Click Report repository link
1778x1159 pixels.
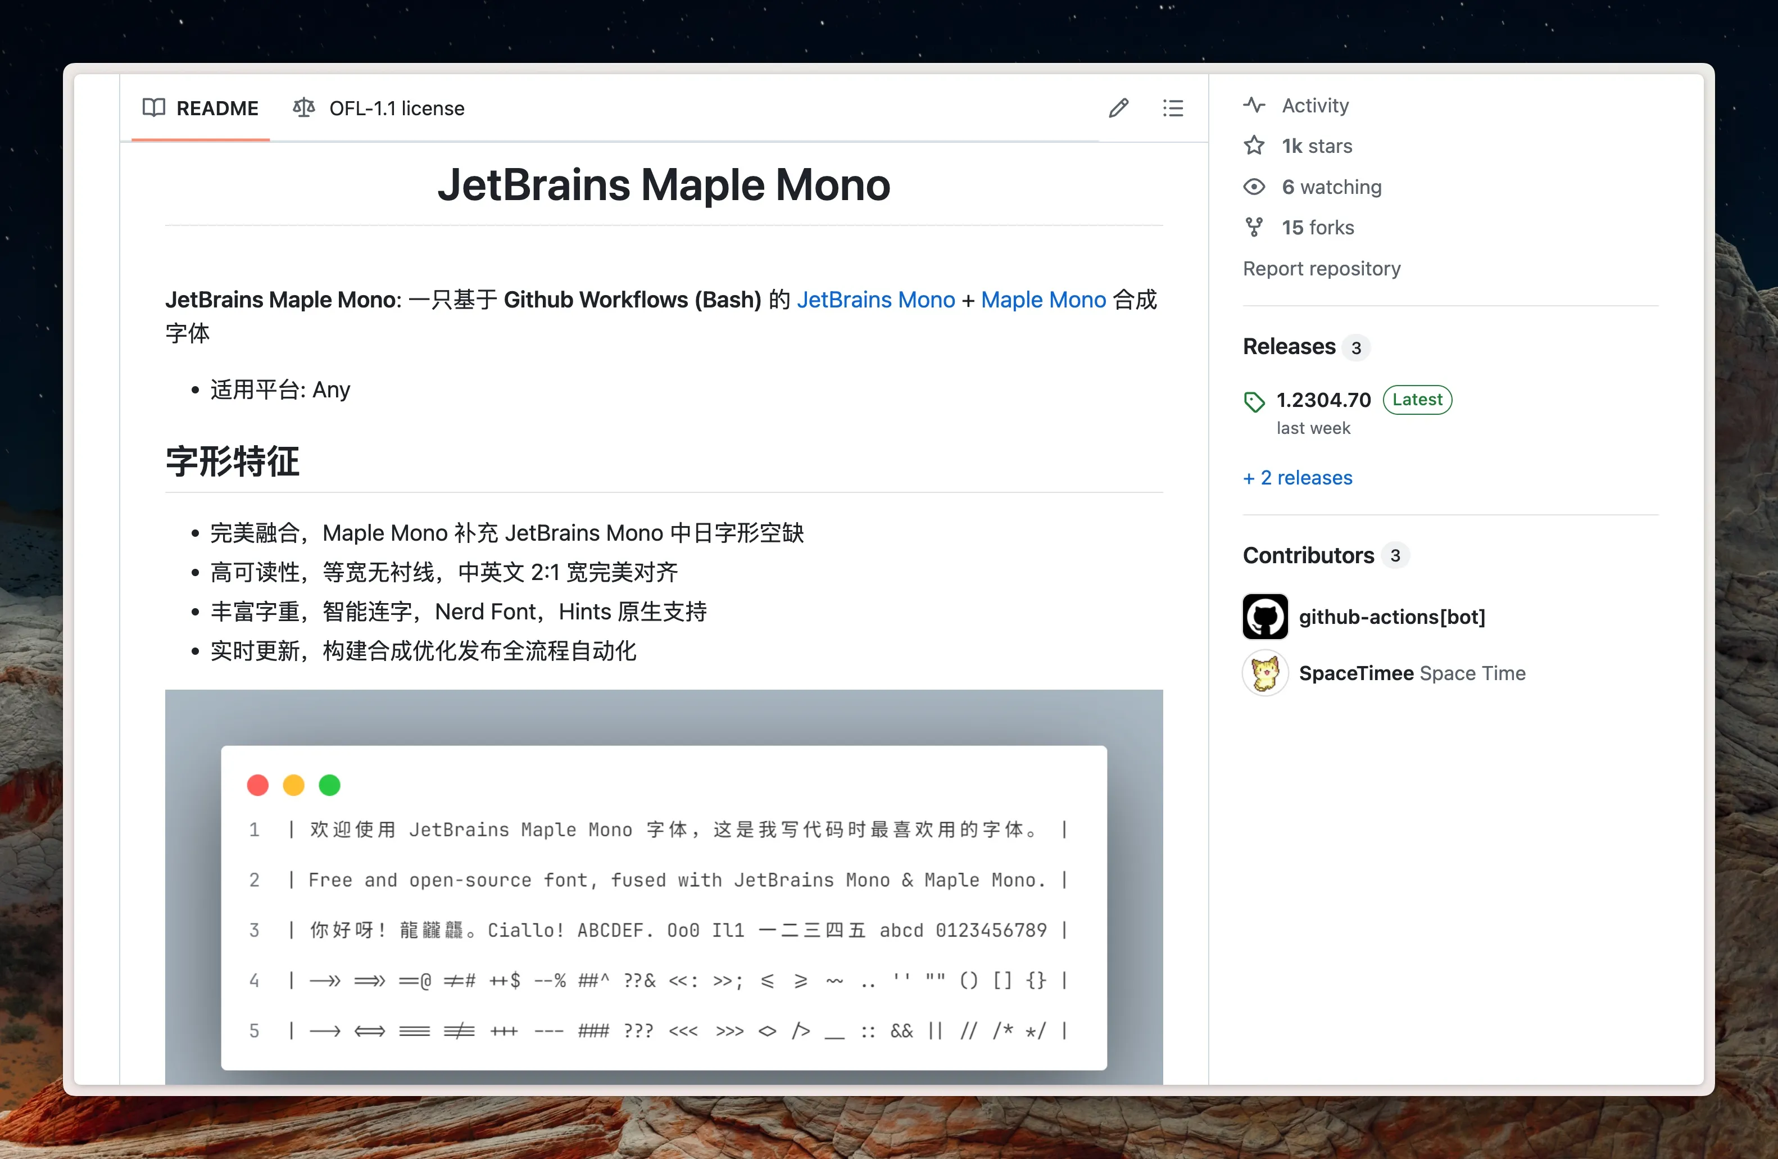(1322, 268)
